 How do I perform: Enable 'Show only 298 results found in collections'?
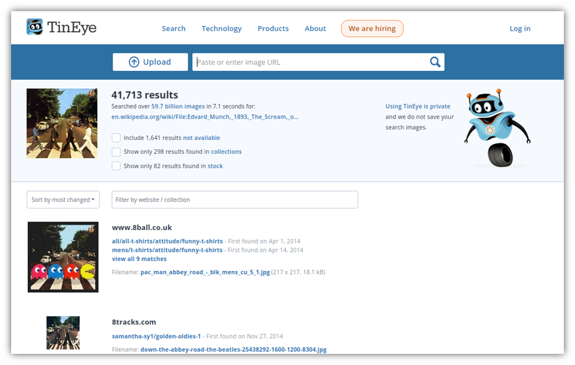tap(116, 152)
